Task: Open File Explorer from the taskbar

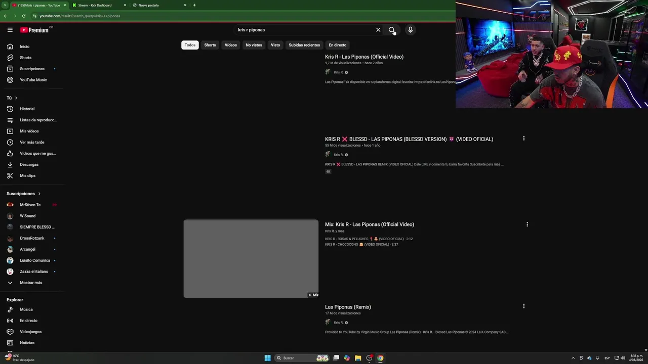Action: click(x=358, y=358)
